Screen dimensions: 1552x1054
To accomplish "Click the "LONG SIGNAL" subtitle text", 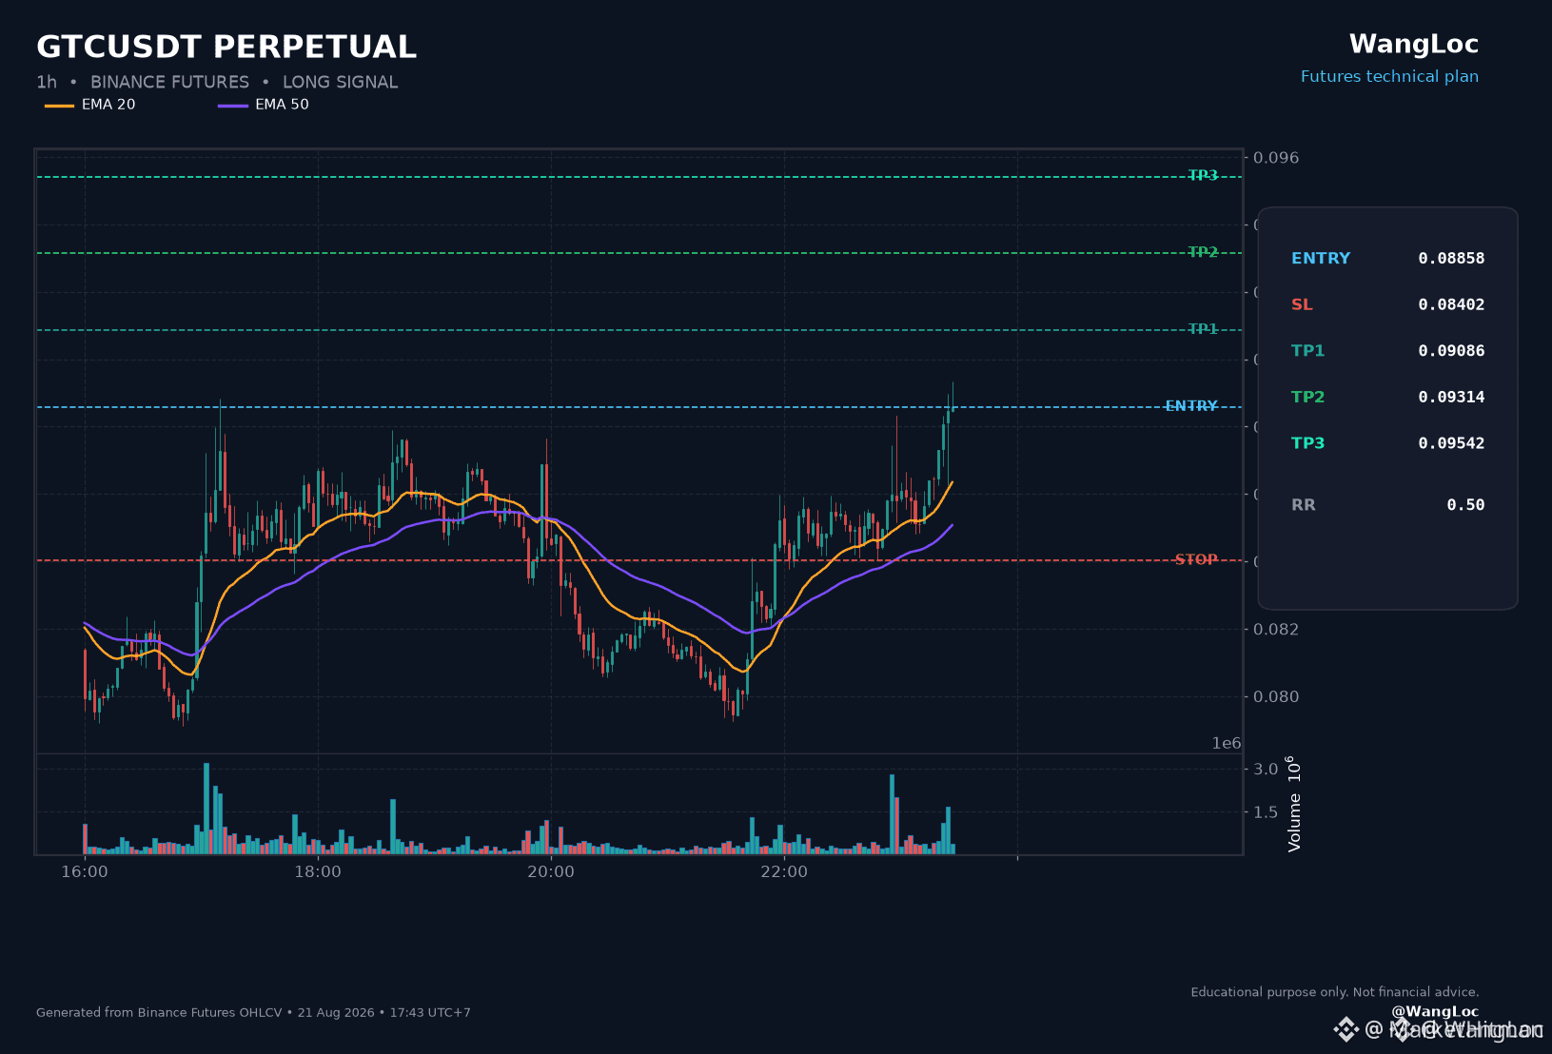I will (340, 82).
